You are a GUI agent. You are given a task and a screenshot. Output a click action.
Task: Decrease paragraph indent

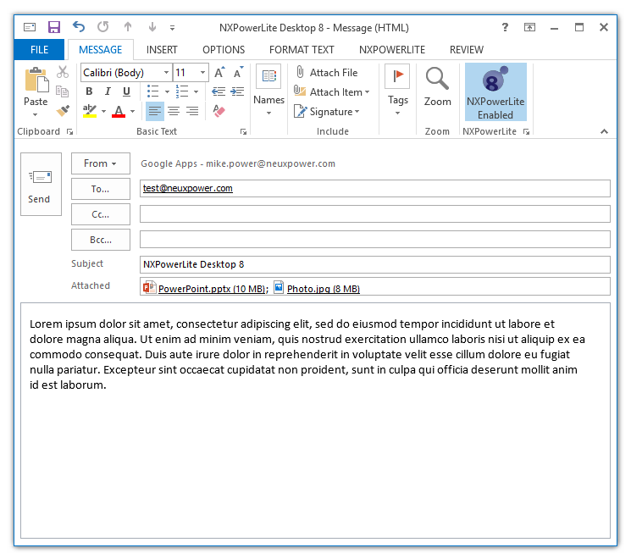click(x=219, y=91)
